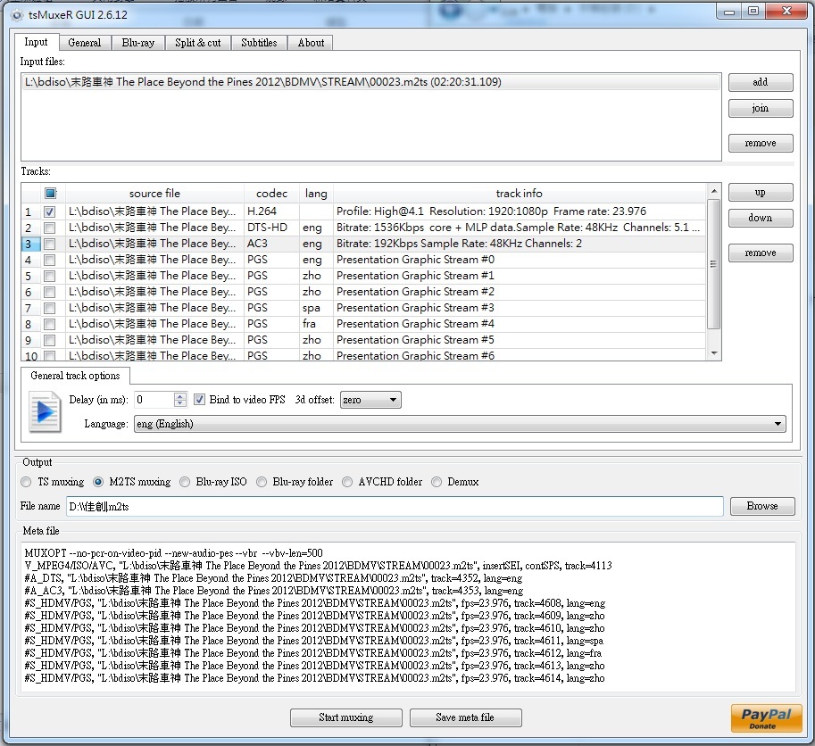Screen dimensions: 815x746
Task: Enable the AC3 eng audio track checkbox
Action: [49, 244]
